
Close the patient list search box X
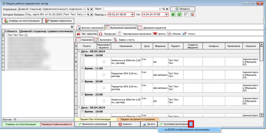tap(72, 27)
